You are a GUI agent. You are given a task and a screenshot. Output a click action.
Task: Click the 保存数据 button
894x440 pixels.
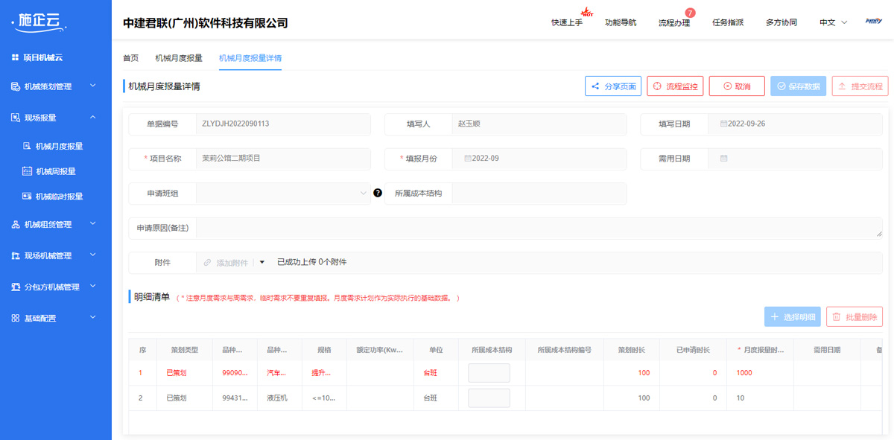pos(799,86)
